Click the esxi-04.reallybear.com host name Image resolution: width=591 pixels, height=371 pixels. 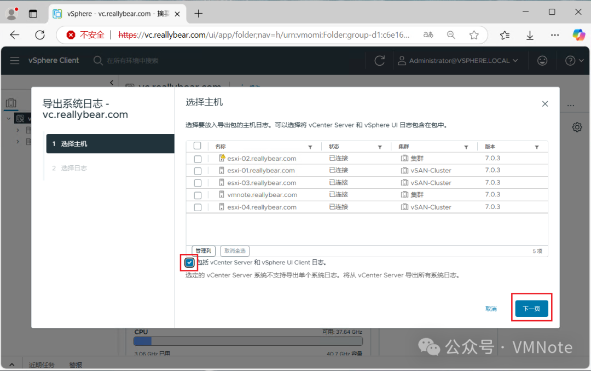pyautogui.click(x=262, y=207)
